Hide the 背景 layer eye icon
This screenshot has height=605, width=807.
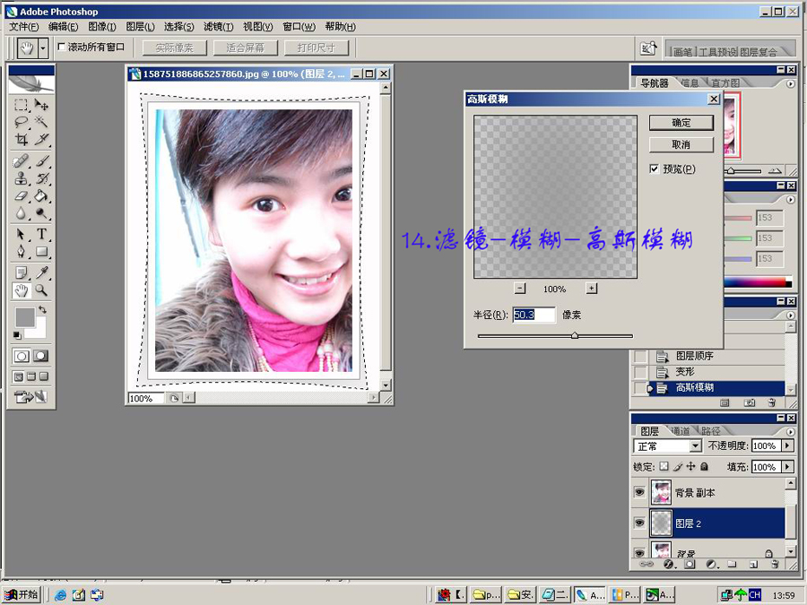pos(639,552)
